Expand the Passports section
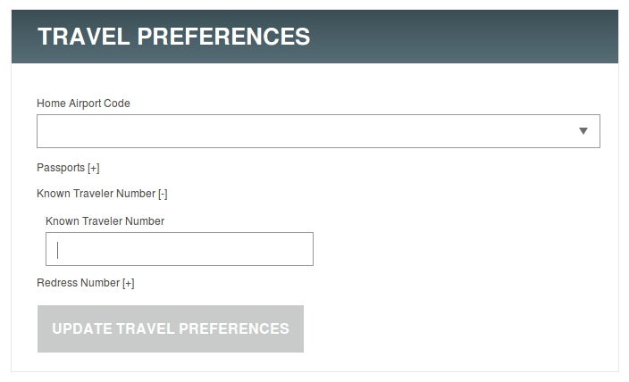 pyautogui.click(x=68, y=168)
